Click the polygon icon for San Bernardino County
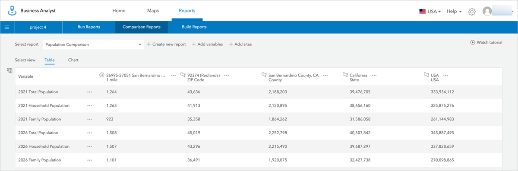Screen dimensions: 518x171 click(264, 75)
